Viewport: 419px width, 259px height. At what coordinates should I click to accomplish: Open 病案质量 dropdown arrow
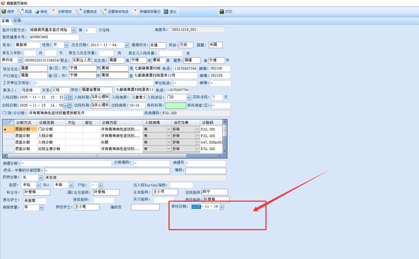[41, 208]
